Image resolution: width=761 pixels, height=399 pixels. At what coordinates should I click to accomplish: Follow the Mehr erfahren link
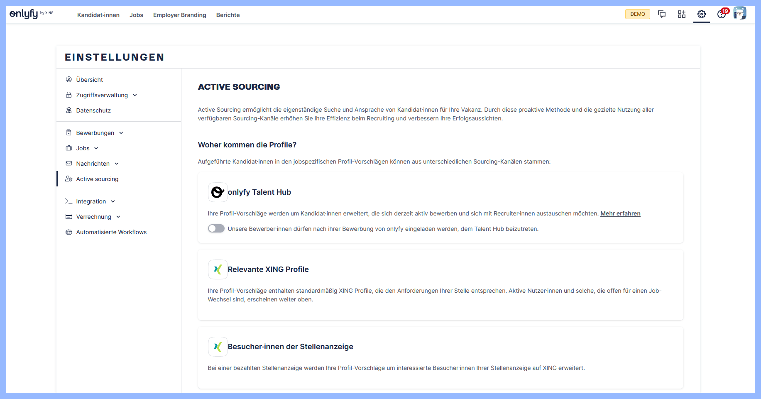(620, 213)
